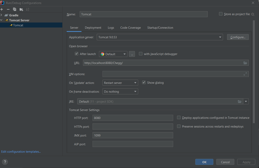Open the JRE dropdown arrow

246,101
